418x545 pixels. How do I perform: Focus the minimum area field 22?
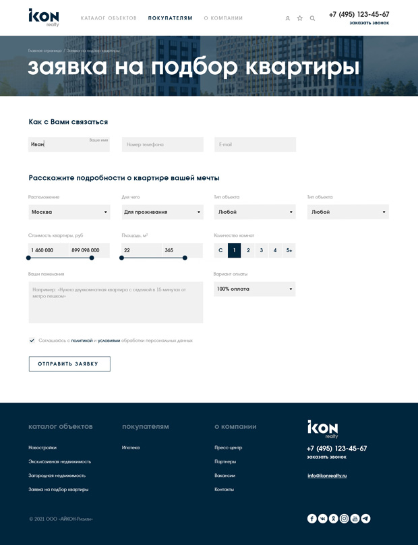(142, 250)
